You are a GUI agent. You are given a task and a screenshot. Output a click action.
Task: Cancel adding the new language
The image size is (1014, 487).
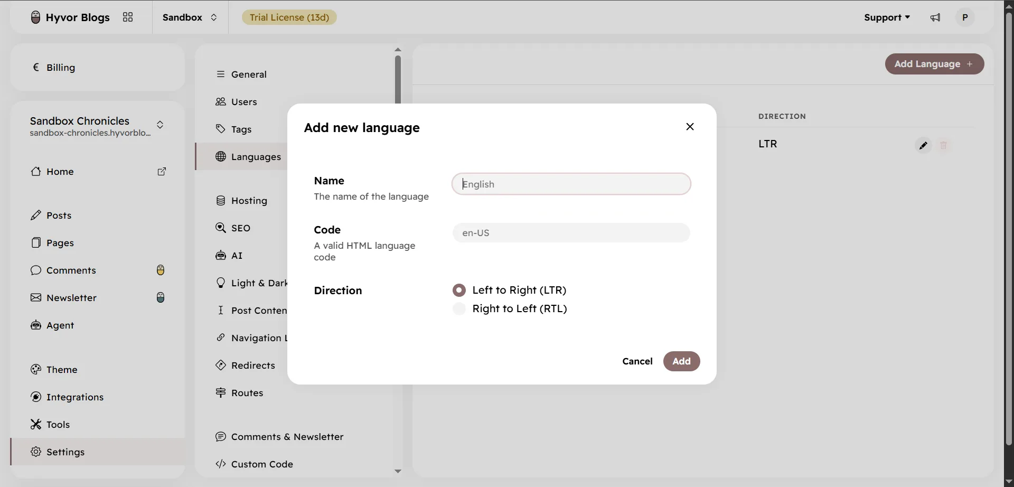tap(637, 361)
